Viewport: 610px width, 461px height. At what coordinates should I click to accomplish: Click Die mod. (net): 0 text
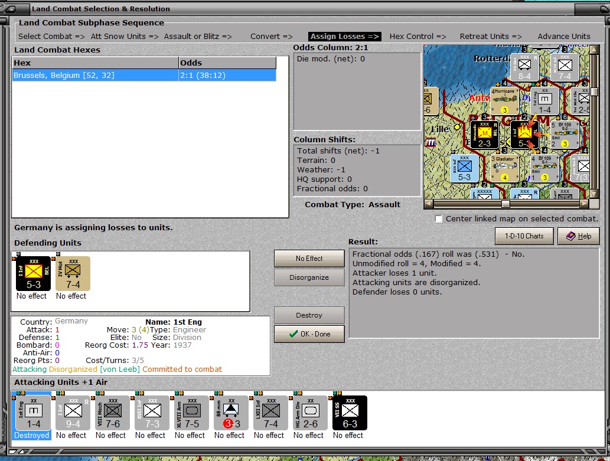click(331, 59)
